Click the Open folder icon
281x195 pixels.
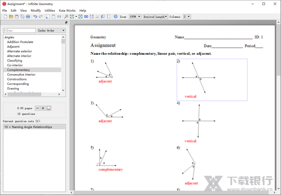[10, 16]
